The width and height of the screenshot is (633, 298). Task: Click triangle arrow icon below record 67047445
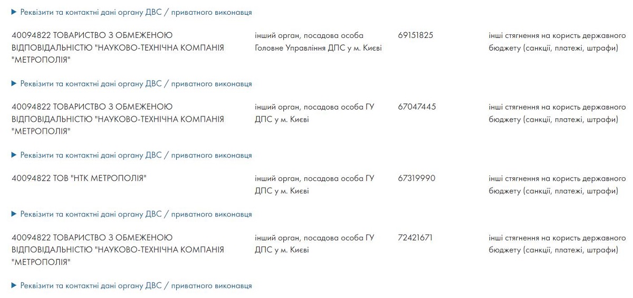[14, 155]
